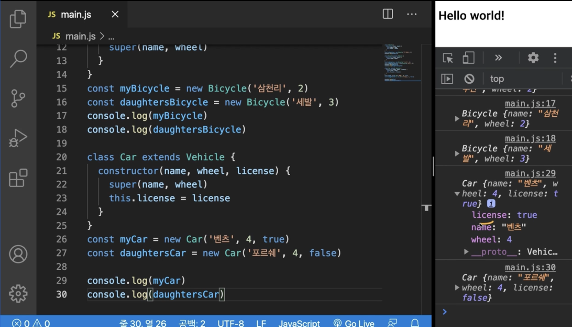Click the editor vertical scrollbar
572x327 pixels.
[x=426, y=179]
